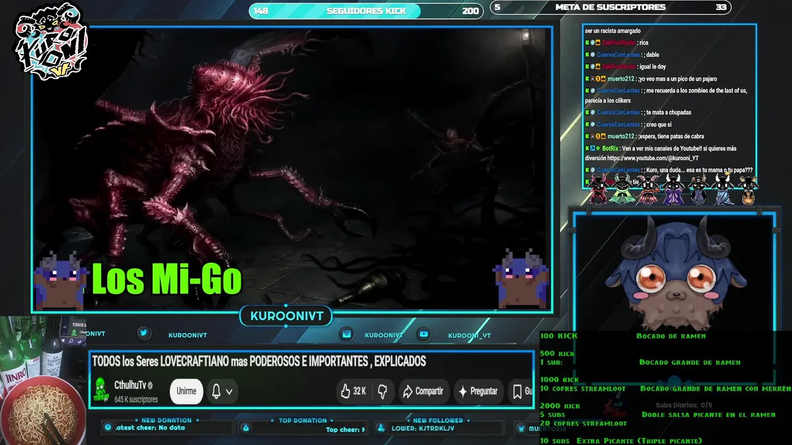Viewport: 792px width, 445px height.
Task: Click the chat line "ser un racista amargado"
Action: (x=613, y=31)
